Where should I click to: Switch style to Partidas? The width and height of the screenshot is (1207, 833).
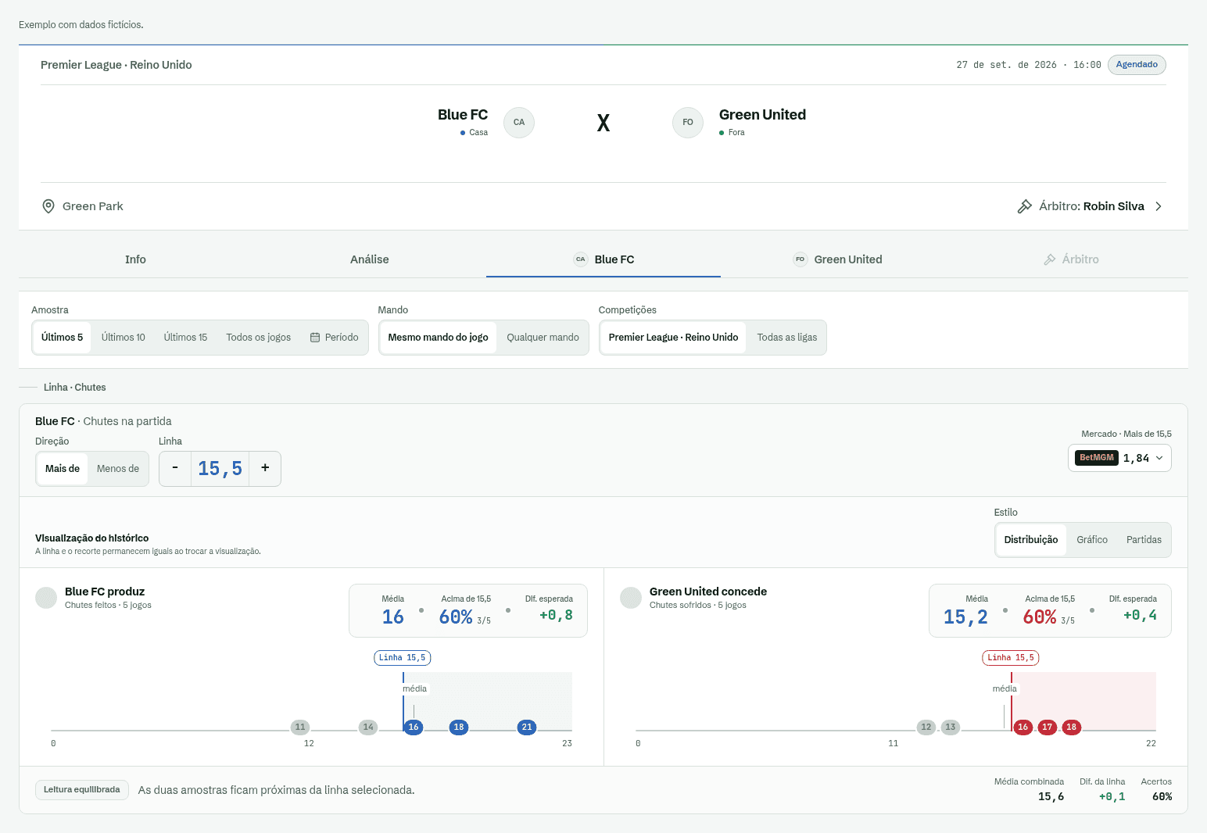[1144, 540]
